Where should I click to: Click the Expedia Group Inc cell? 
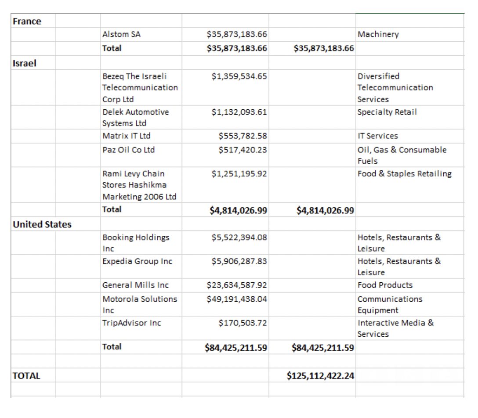click(137, 261)
